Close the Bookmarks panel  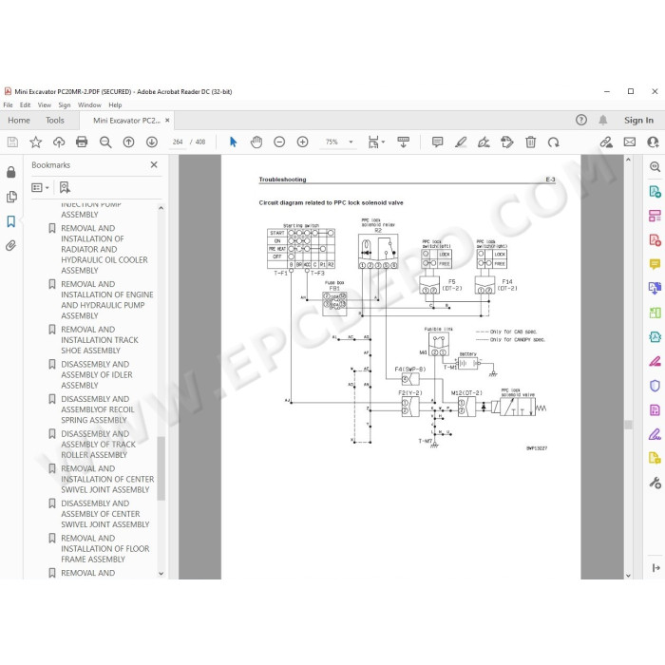point(154,164)
